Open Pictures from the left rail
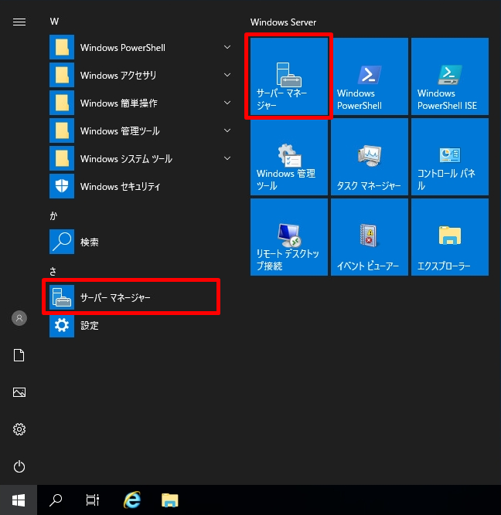 (19, 392)
